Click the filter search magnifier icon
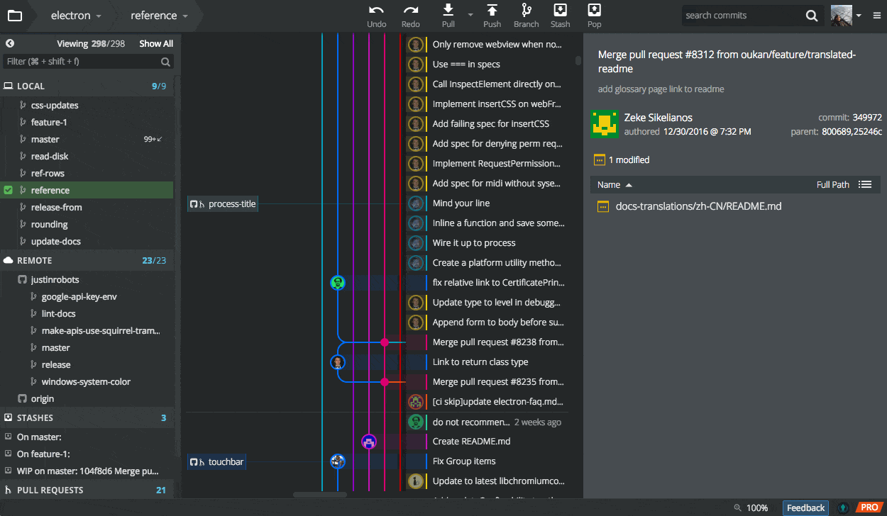 tap(165, 62)
